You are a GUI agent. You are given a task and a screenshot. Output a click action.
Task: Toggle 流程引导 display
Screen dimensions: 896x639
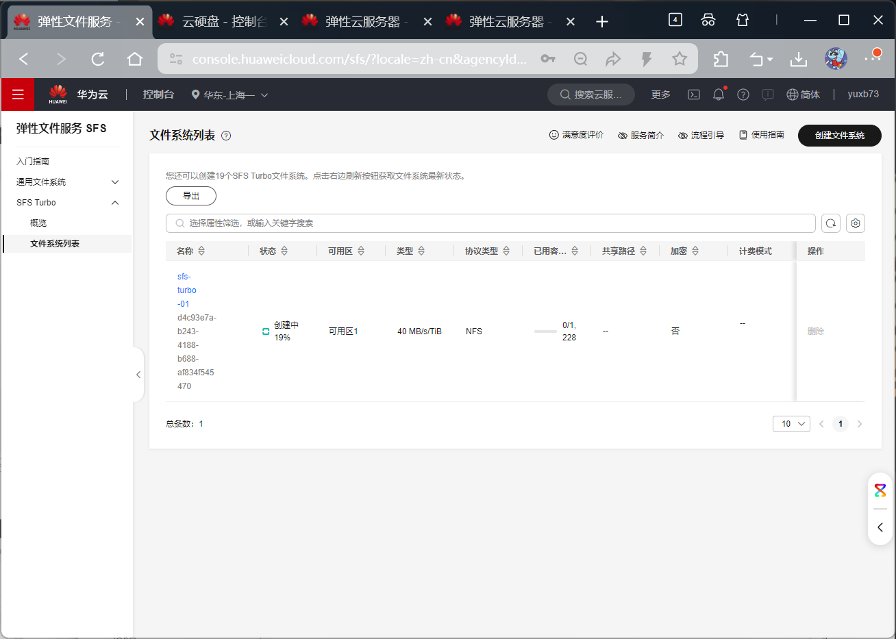point(701,136)
